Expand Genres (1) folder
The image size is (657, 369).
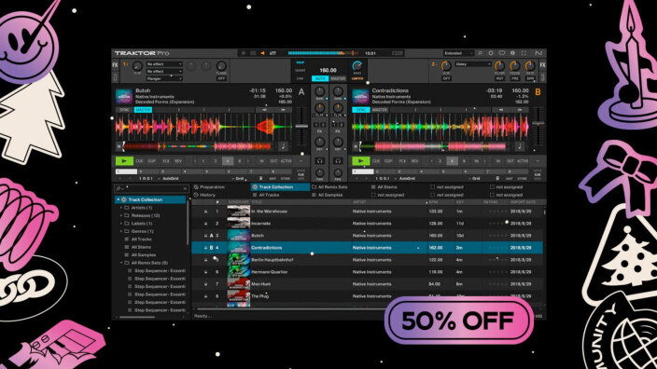[122, 231]
